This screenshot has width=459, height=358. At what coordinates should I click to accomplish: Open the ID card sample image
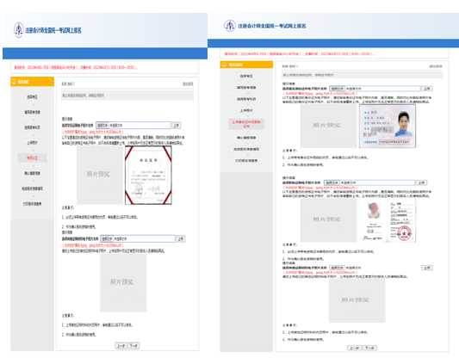[x=388, y=126]
